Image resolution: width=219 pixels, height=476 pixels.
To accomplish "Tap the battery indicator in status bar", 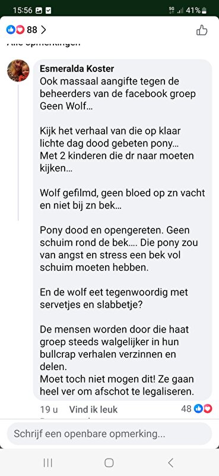I will point(204,11).
